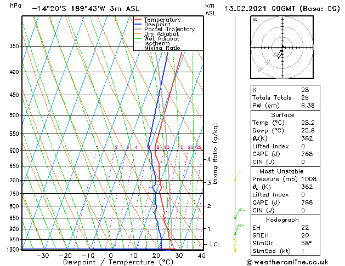
Task: Click the green wind barb at 850 hPa
Action: pos(240,213)
